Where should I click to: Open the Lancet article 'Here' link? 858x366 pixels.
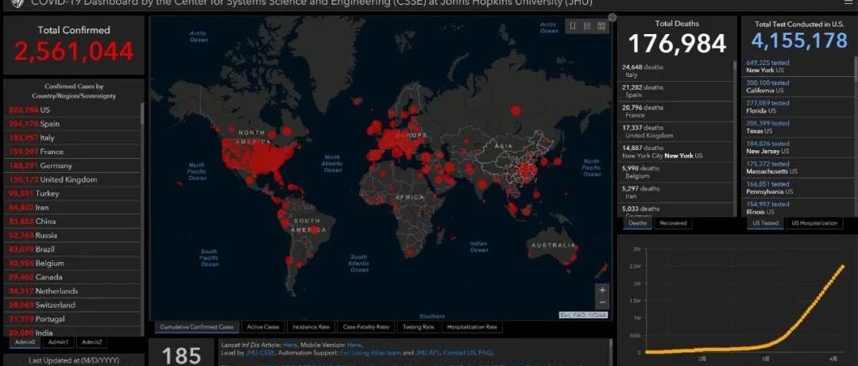click(x=289, y=345)
